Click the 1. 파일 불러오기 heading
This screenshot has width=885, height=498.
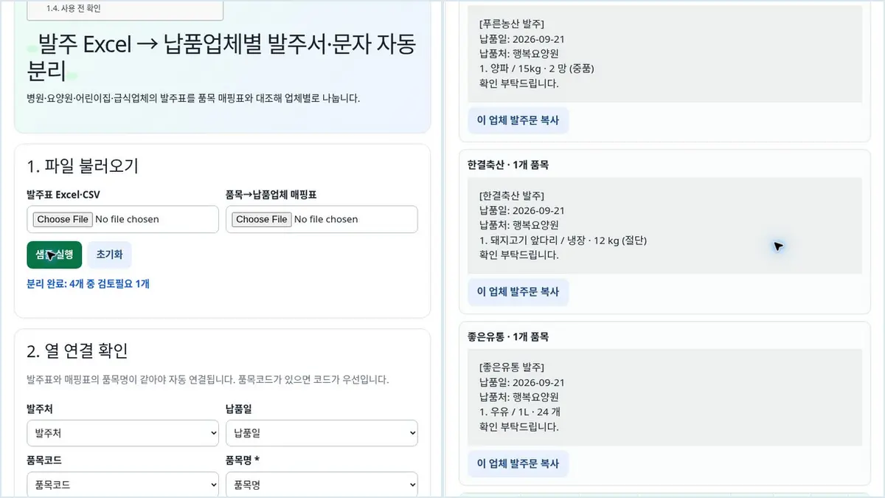pos(83,166)
